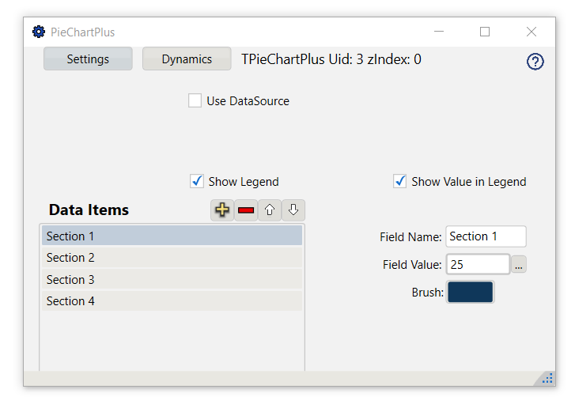Move data item down with arrow icon
This screenshot has width=575, height=408.
point(293,210)
